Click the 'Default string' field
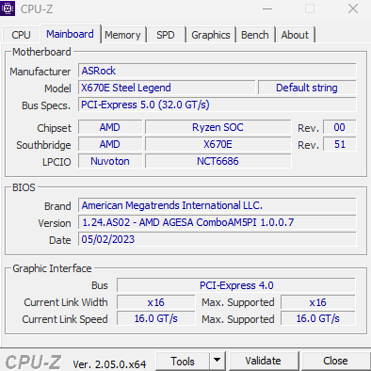 (x=307, y=88)
